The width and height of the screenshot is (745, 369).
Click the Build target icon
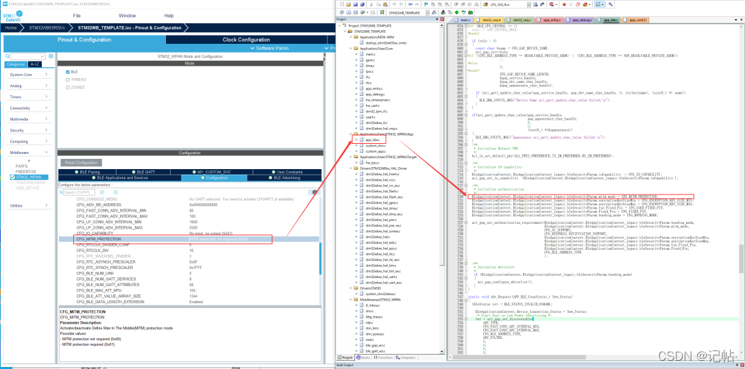pyautogui.click(x=347, y=12)
